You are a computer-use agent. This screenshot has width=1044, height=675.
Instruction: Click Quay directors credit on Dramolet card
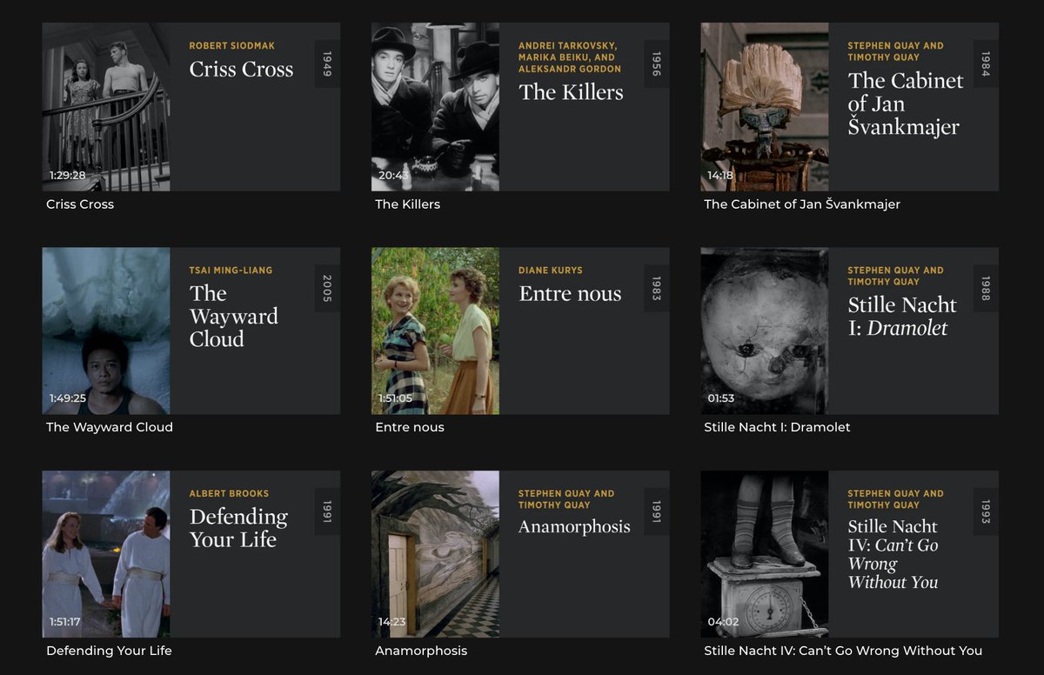click(x=895, y=276)
